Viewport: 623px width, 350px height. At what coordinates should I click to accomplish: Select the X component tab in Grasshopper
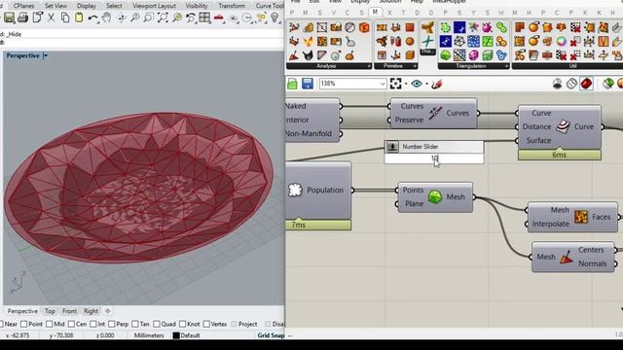click(x=389, y=13)
